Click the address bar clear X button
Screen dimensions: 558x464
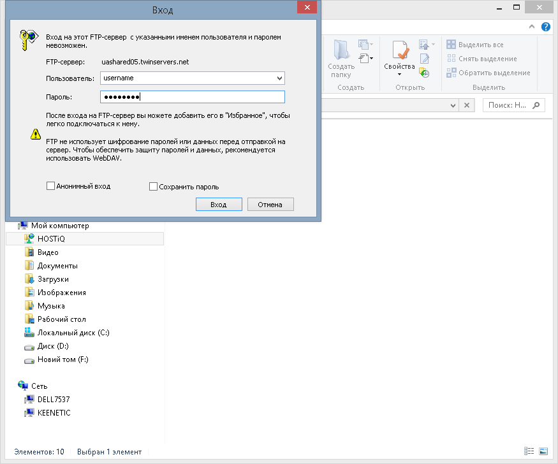[467, 105]
